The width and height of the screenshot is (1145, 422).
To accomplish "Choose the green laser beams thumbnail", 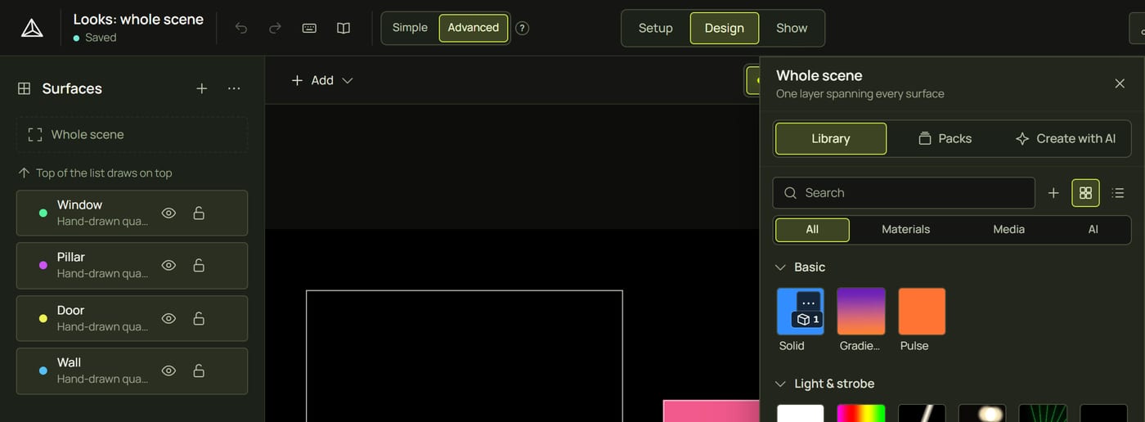I will click(1043, 413).
